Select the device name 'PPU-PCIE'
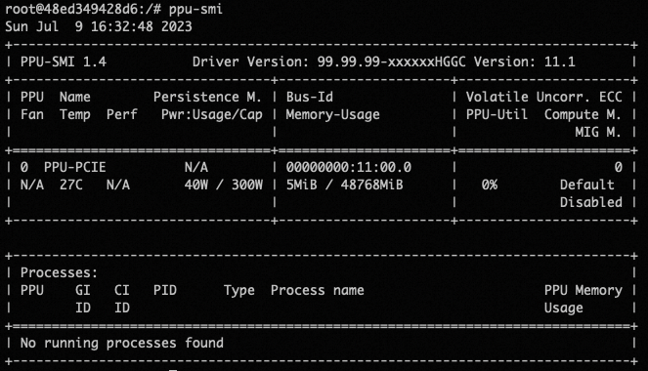648x371 pixels. pyautogui.click(x=75, y=167)
